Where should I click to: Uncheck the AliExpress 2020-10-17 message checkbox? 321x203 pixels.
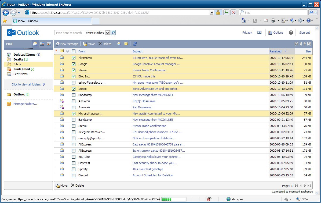click(74, 58)
